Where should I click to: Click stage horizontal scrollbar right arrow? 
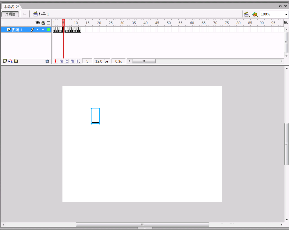(281, 224)
